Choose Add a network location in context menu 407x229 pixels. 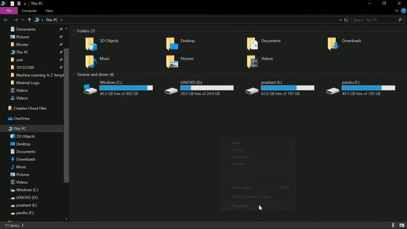click(x=258, y=197)
